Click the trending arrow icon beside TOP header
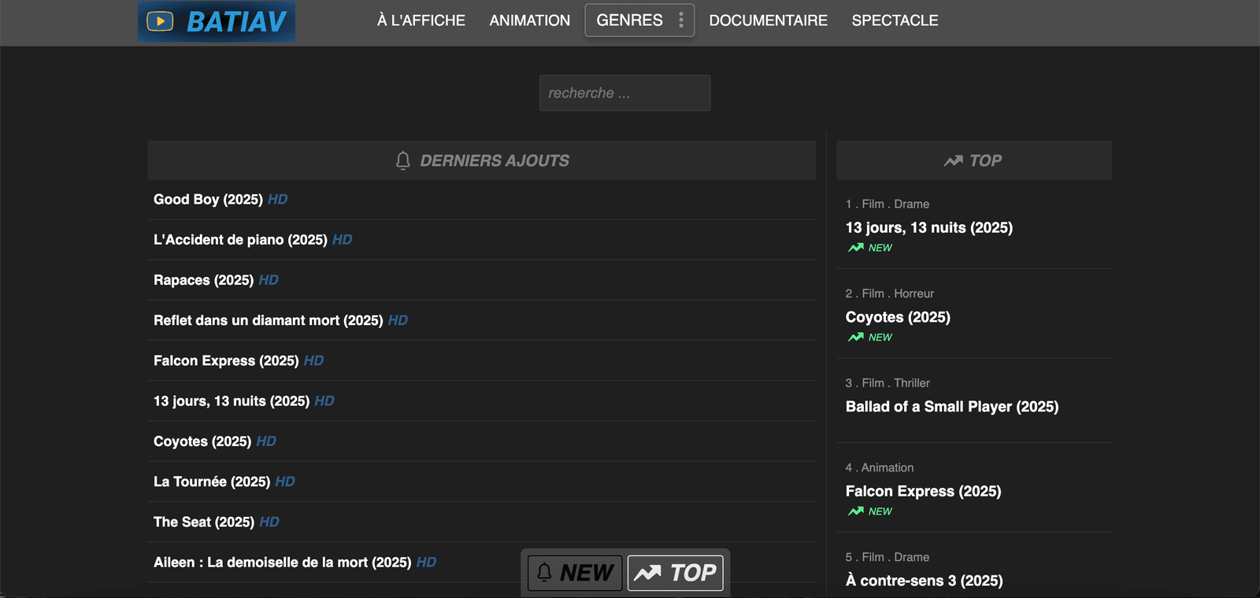Screen dimensions: 1260x598 953,161
